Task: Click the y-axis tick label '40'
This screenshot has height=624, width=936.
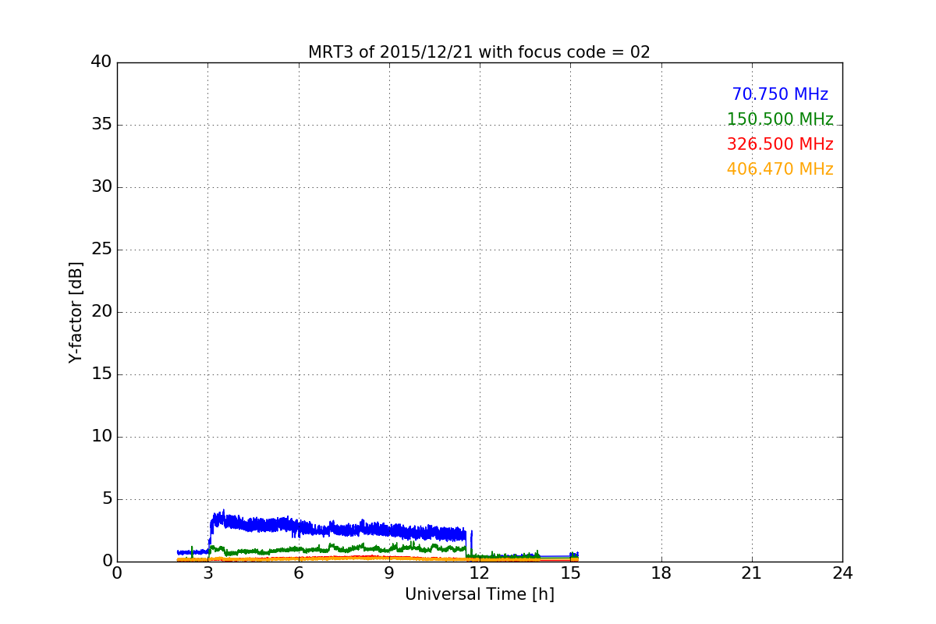Action: point(101,62)
